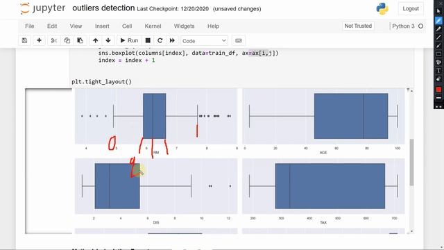The height and width of the screenshot is (250, 444).
Task: Select the shapes tool in annotation toolbar
Action: click(438, 62)
